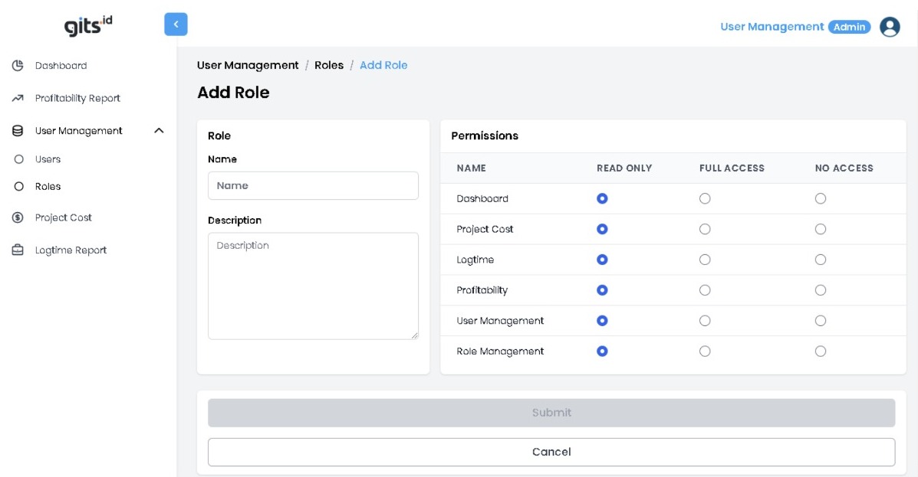The height and width of the screenshot is (477, 918).
Task: Select Read Only for Role Management
Action: tap(602, 351)
